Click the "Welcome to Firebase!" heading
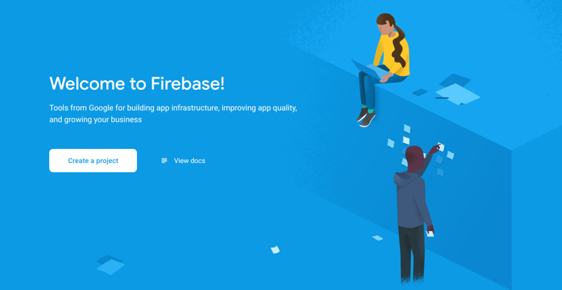Image resolution: width=562 pixels, height=290 pixels. [137, 83]
